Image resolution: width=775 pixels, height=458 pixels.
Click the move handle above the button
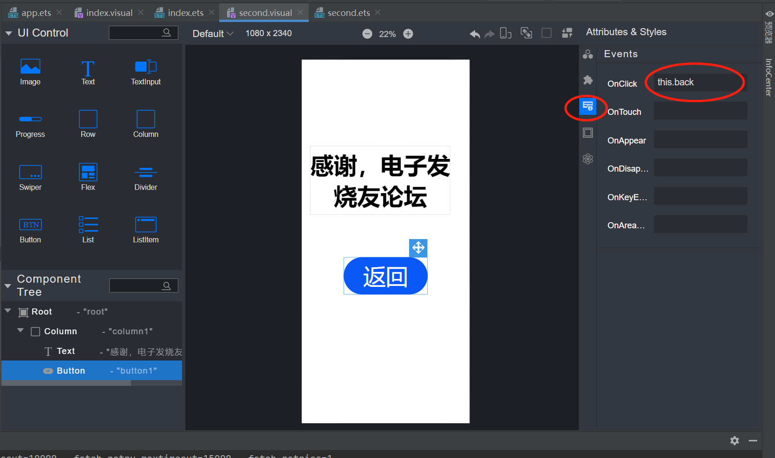coord(418,248)
